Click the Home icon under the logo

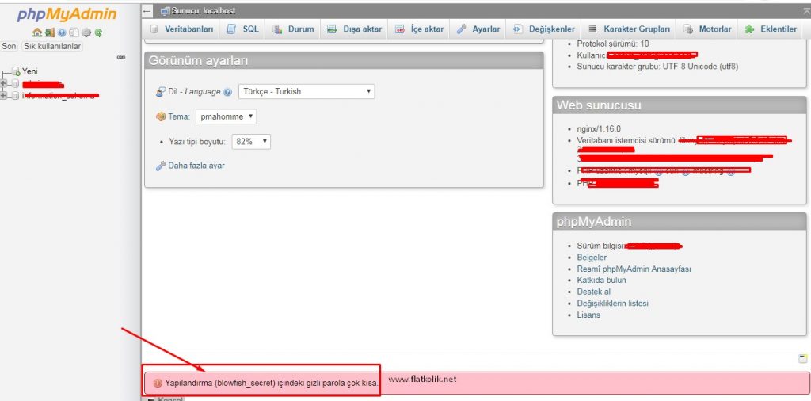(x=37, y=32)
